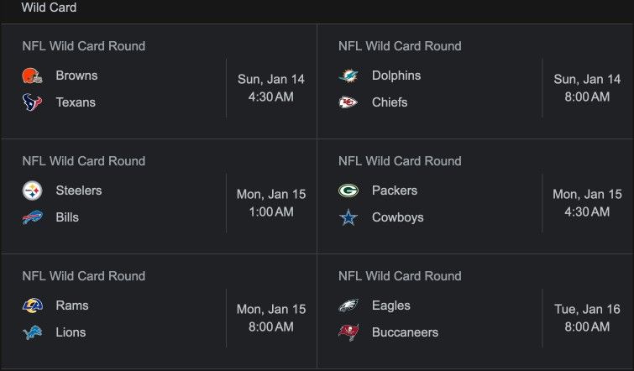Select the Pittsburgh Steelers logo
Image resolution: width=634 pixels, height=371 pixels.
33,191
